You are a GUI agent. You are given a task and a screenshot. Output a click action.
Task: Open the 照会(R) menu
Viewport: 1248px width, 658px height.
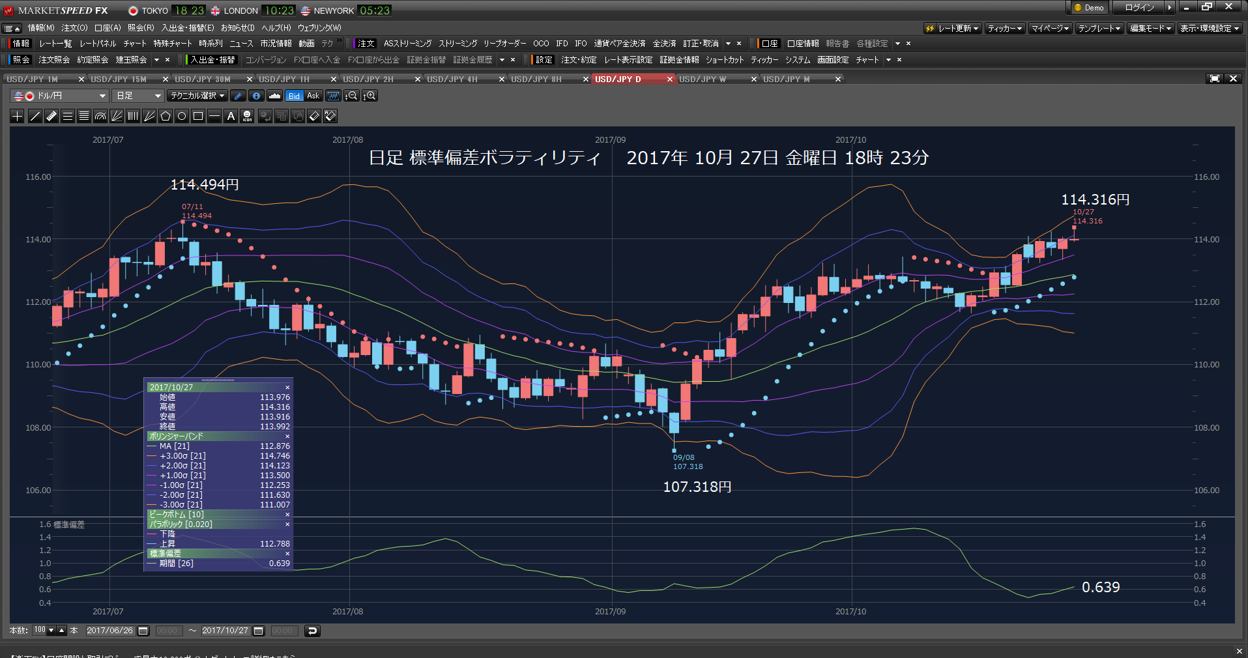pos(141,28)
